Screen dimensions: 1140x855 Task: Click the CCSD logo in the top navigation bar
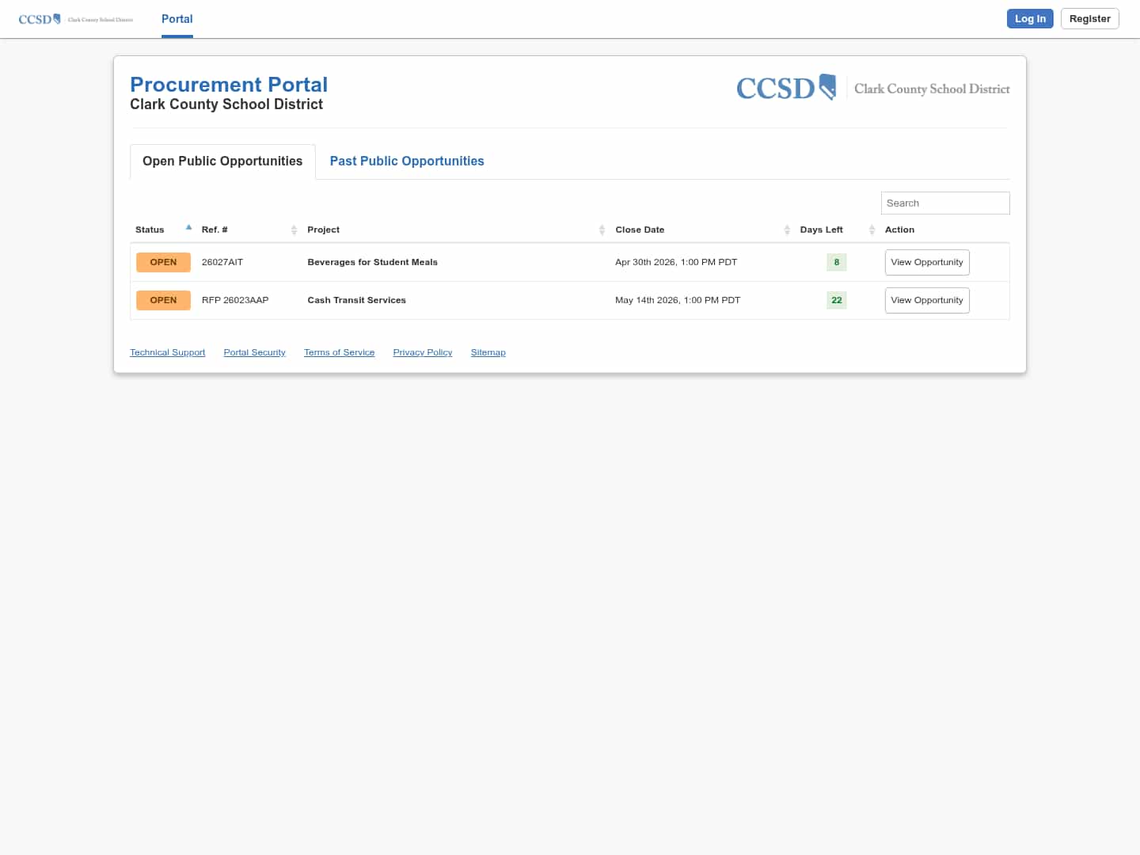[x=75, y=18]
